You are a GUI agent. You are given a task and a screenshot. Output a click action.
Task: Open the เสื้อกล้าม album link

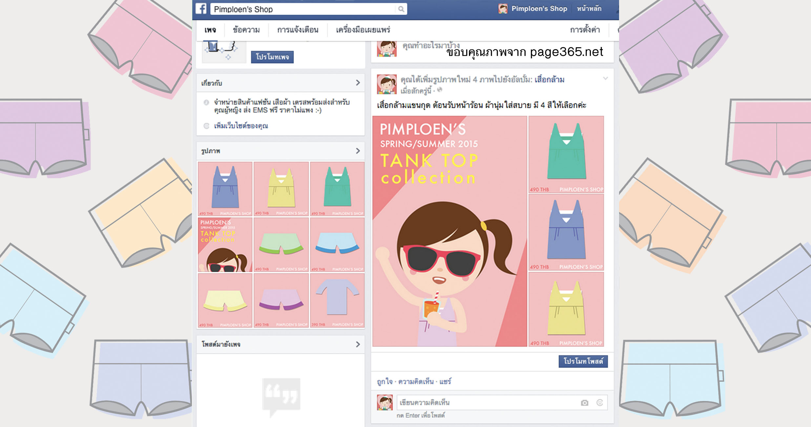tap(550, 79)
